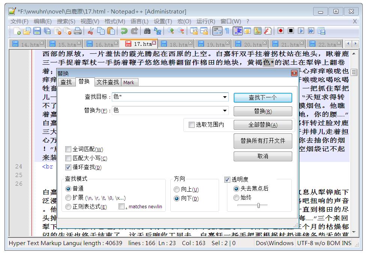368x256 pixels.
Task: Open the replace with dropdown list
Action: [225, 111]
